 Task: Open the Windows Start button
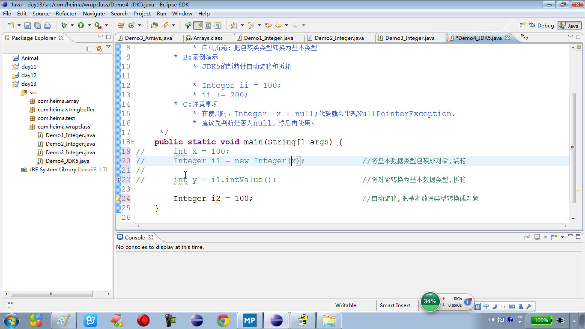[11, 320]
